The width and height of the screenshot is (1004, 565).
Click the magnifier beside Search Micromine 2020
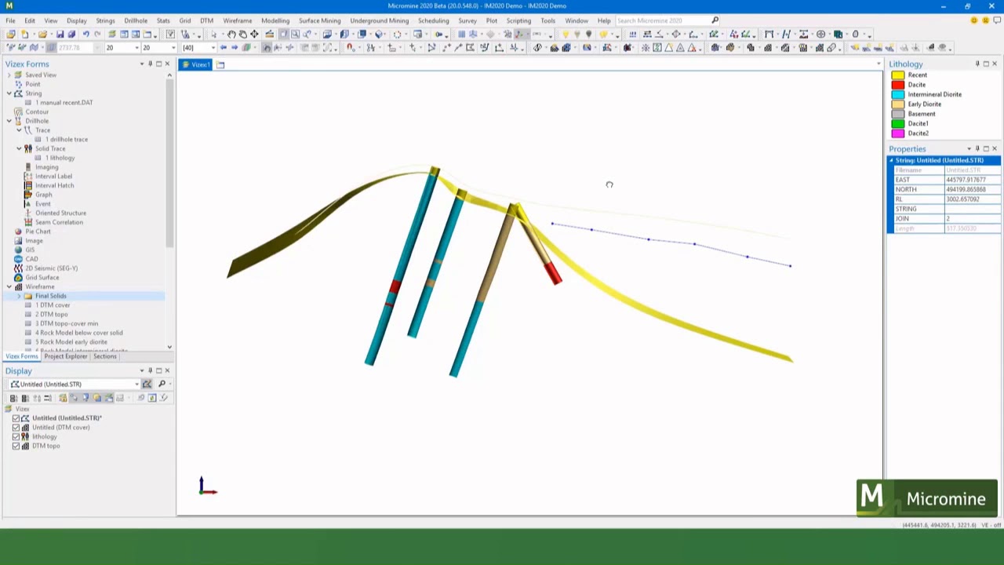pos(715,20)
